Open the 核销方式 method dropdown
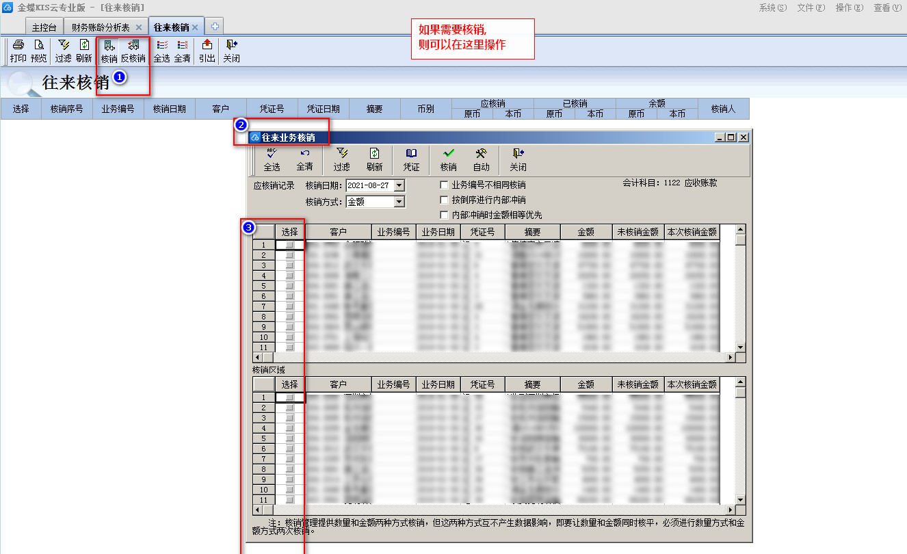 tap(399, 202)
